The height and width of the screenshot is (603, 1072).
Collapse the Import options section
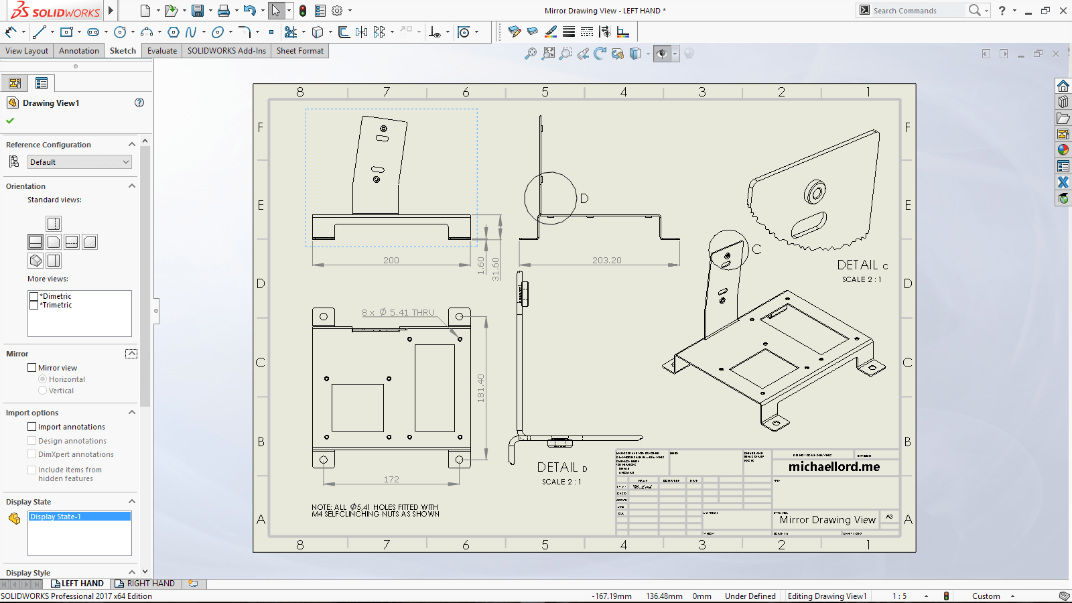131,413
